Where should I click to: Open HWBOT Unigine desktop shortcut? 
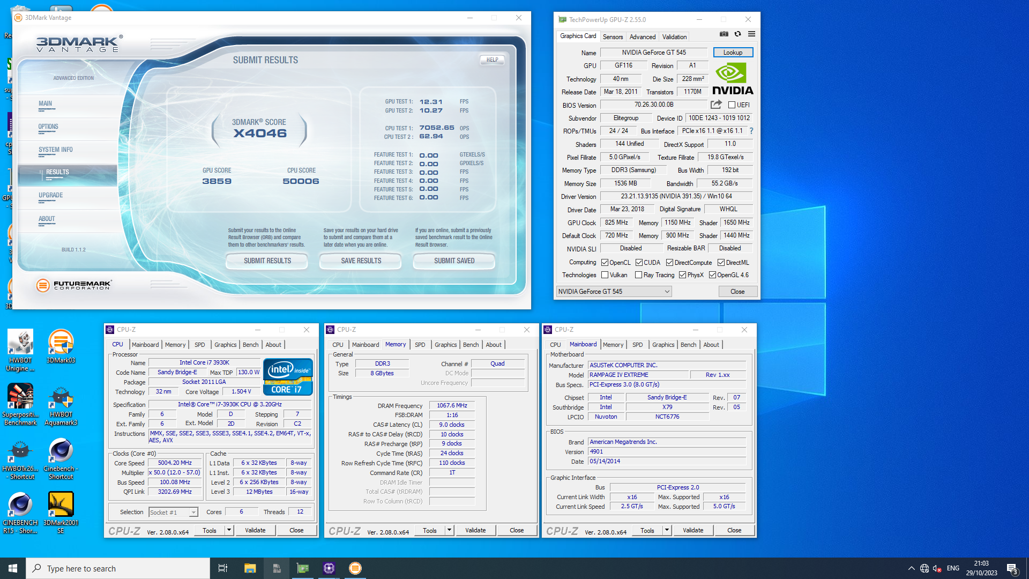pyautogui.click(x=20, y=351)
